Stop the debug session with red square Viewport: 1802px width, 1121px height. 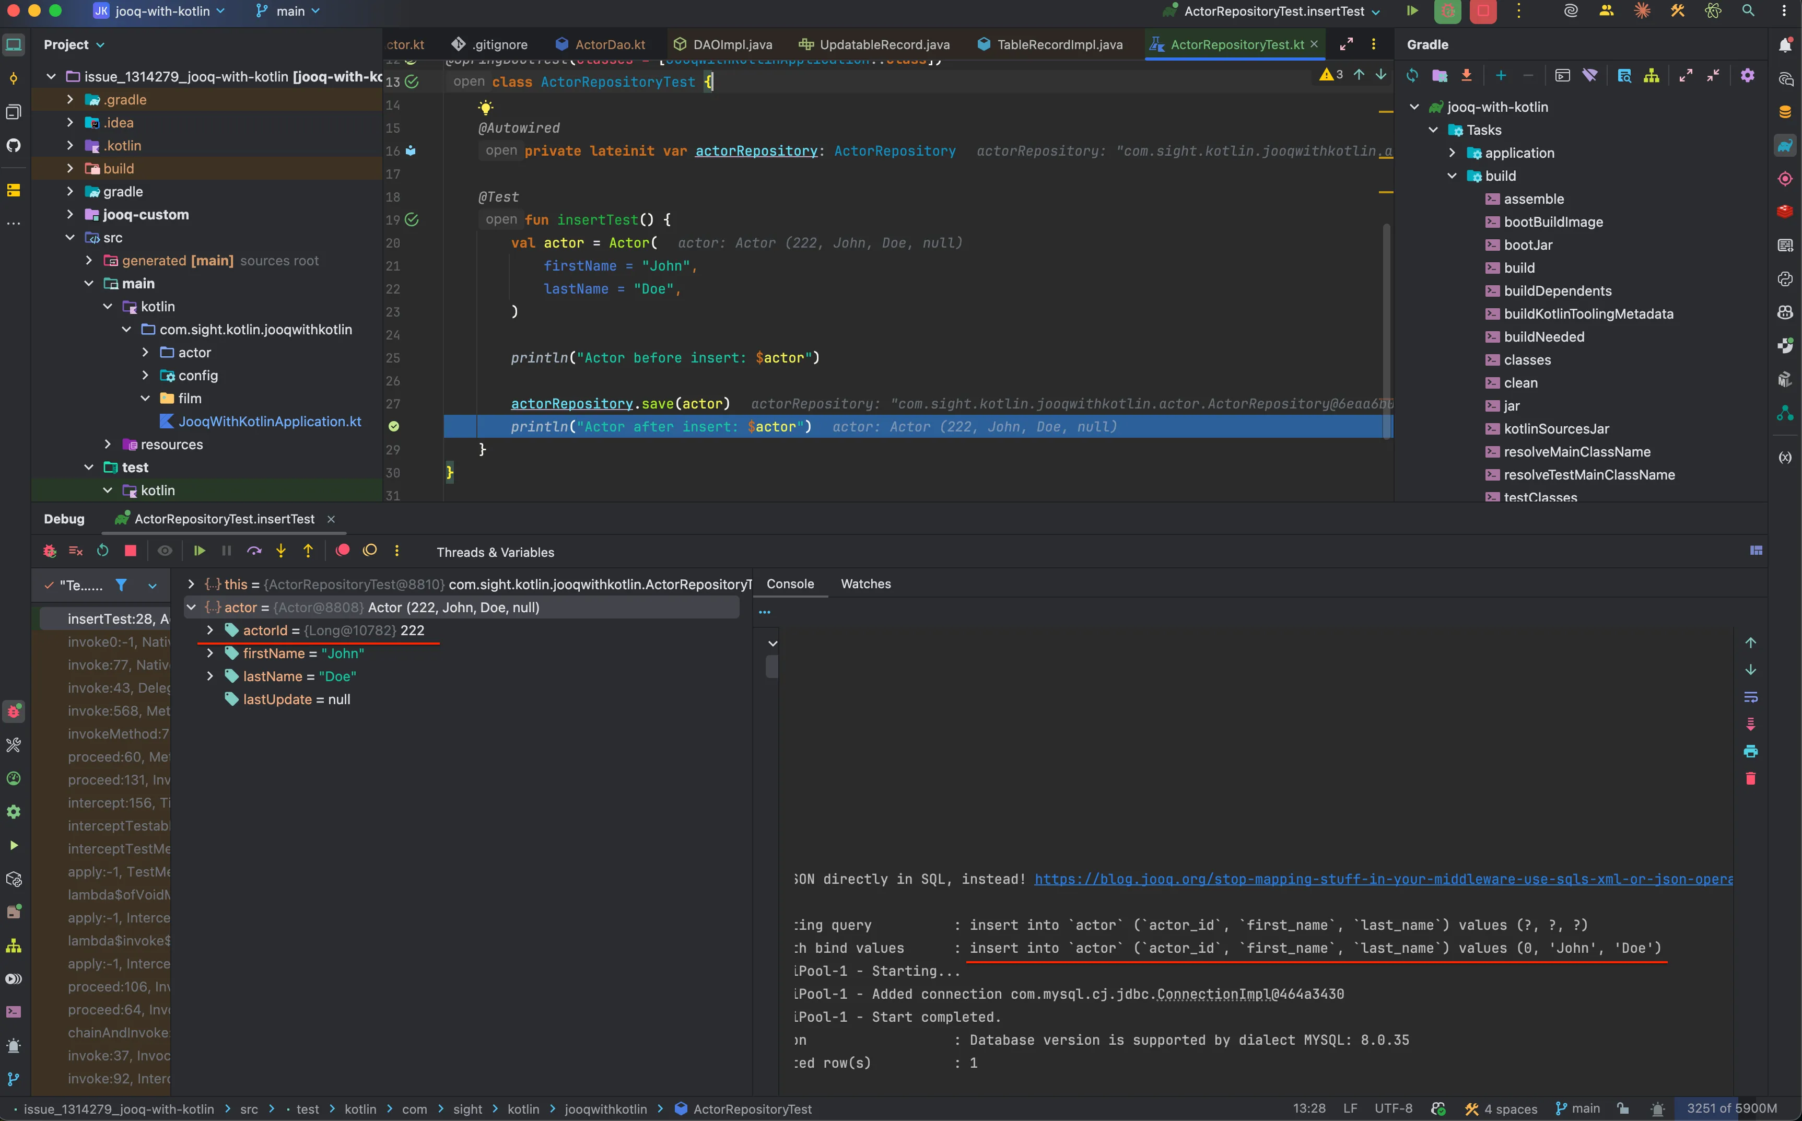coord(131,551)
